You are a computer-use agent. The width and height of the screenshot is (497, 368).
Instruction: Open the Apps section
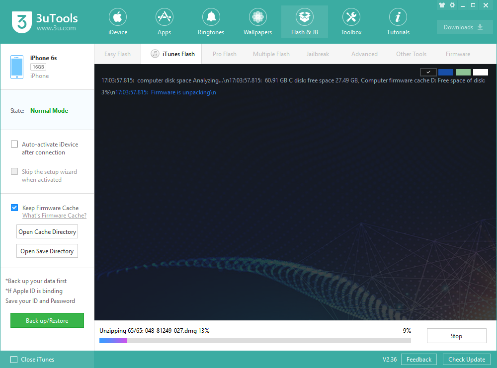[x=164, y=21]
